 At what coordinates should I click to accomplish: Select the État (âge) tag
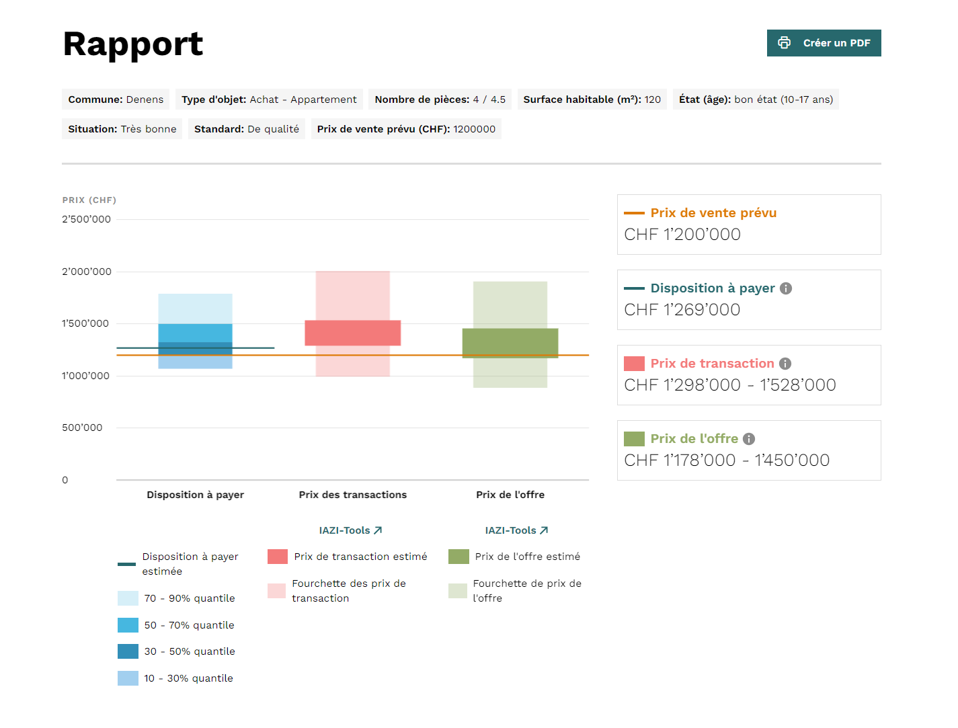756,99
